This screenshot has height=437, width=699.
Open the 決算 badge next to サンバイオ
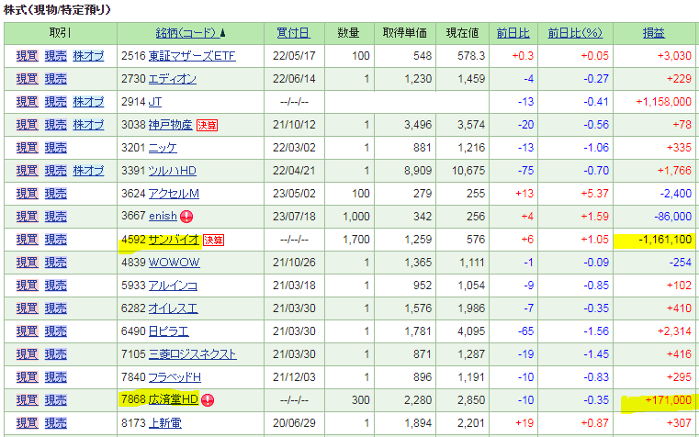213,240
